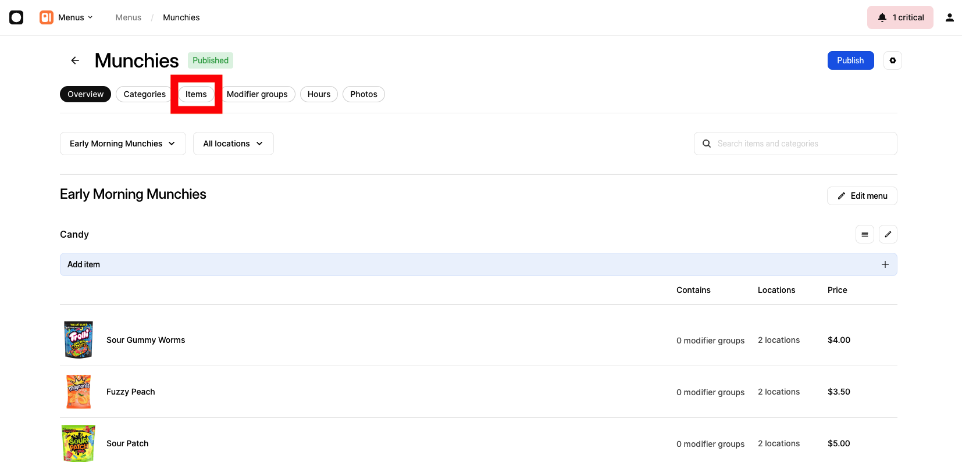
Task: Click the Price column header
Action: tap(838, 290)
